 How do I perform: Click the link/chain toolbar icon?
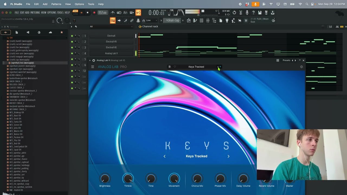pyautogui.click(x=132, y=21)
